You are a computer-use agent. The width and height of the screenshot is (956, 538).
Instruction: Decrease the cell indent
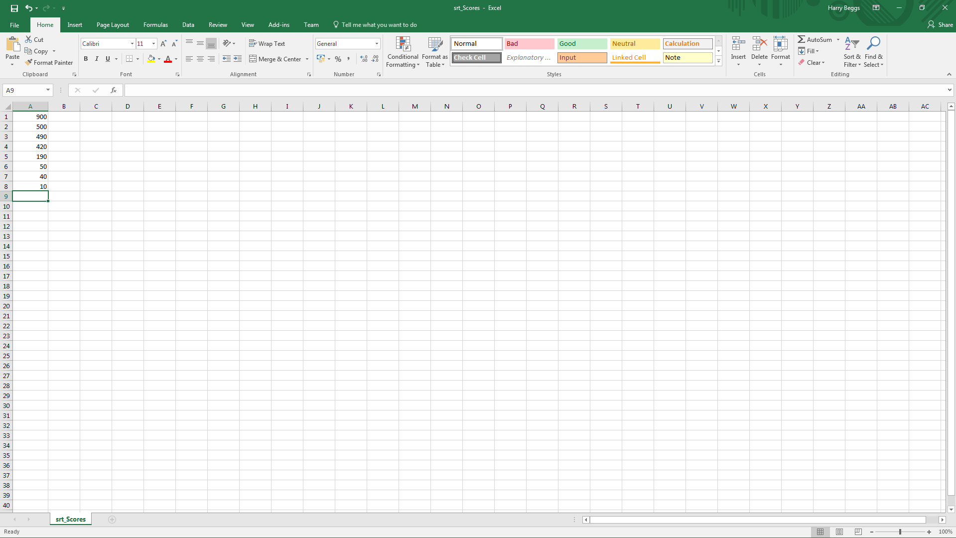(x=227, y=59)
